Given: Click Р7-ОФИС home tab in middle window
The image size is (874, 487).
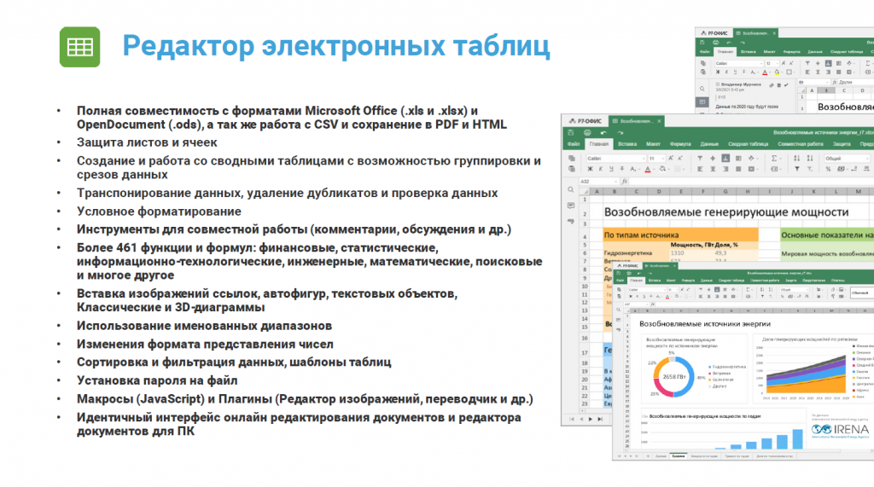Looking at the screenshot, I should [x=585, y=121].
